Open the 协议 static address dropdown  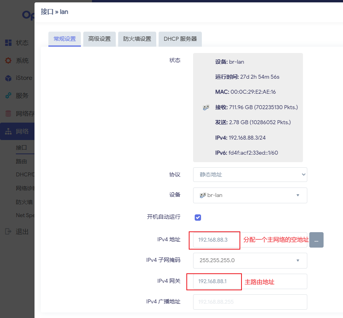point(250,174)
